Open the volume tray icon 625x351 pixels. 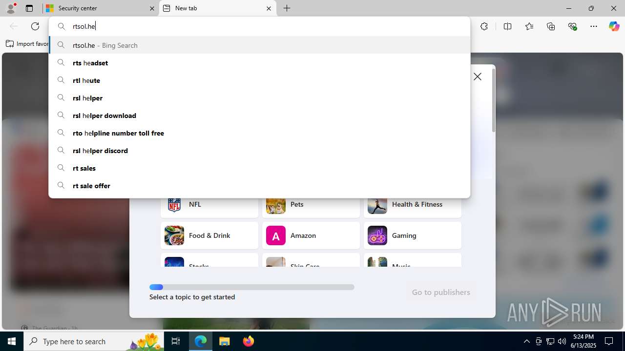[x=562, y=341]
